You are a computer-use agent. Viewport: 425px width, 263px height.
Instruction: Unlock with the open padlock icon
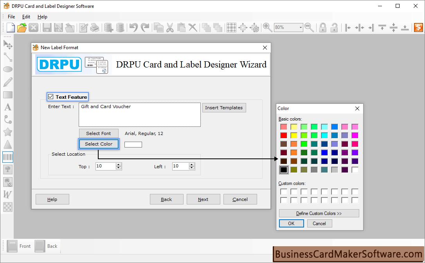[334, 28]
